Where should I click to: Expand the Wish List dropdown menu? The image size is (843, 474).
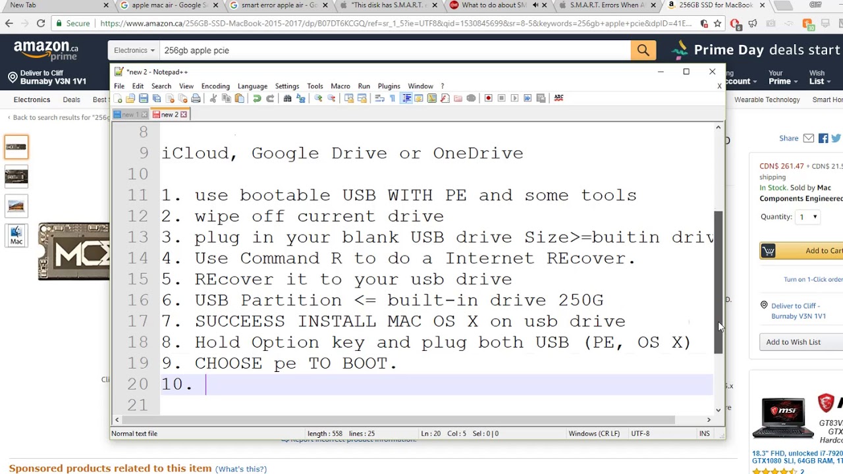[820, 78]
